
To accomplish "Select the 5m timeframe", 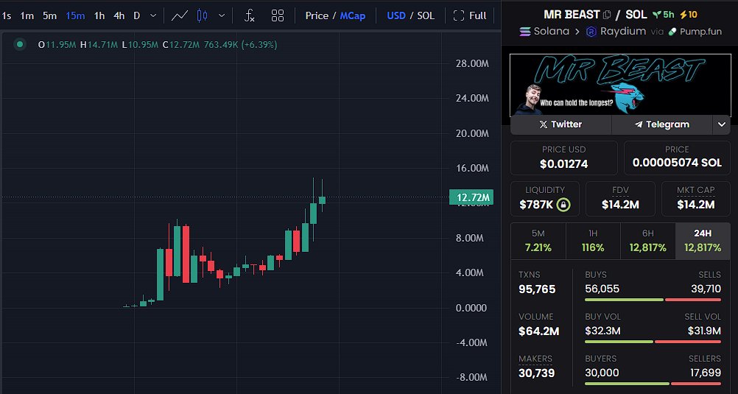I will pyautogui.click(x=49, y=15).
